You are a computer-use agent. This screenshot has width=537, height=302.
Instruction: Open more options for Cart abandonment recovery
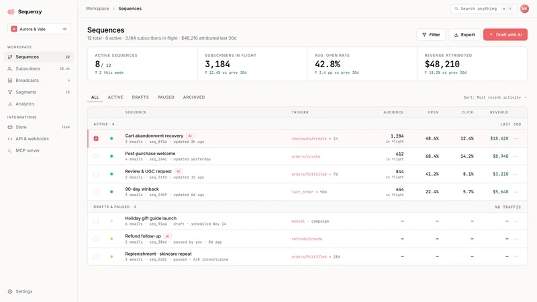[x=516, y=139]
